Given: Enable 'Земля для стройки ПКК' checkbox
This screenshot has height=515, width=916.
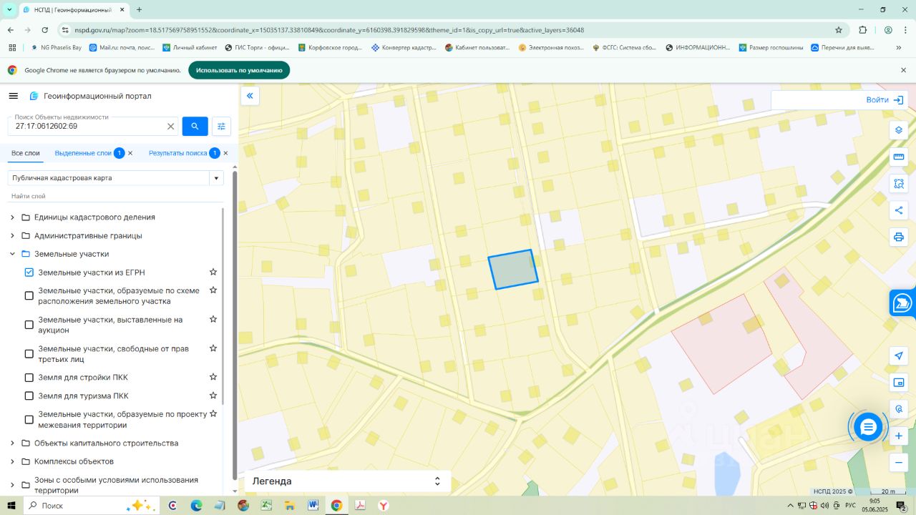Looking at the screenshot, I should tap(29, 377).
